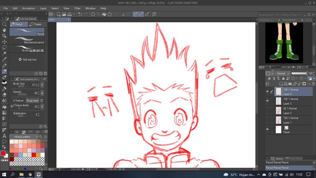316x178 pixels.
Task: Toggle Snap to Special Ruler
Action: pyautogui.click(x=141, y=14)
